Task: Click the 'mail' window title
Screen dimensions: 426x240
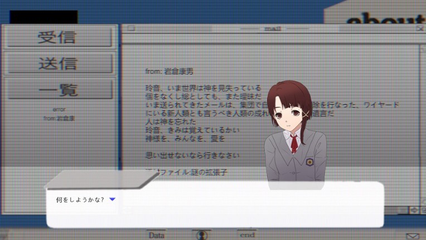Action: click(273, 28)
